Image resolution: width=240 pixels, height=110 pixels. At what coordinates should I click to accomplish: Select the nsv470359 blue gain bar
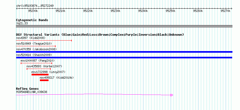pyautogui.click(x=124, y=52)
